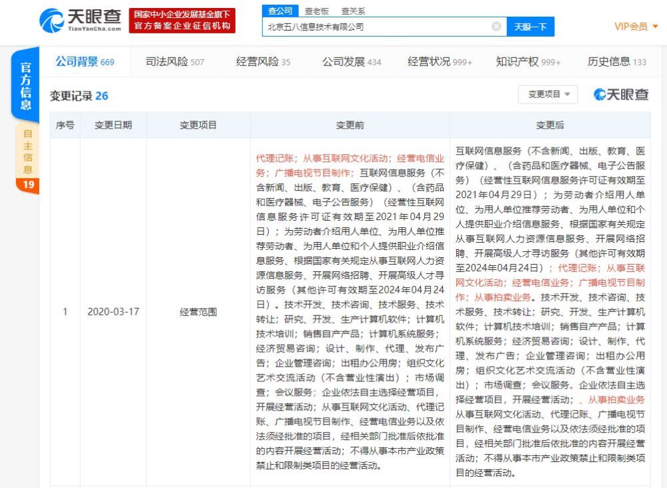The width and height of the screenshot is (667, 488).
Task: Click the row number 1 cell
Action: point(65,311)
